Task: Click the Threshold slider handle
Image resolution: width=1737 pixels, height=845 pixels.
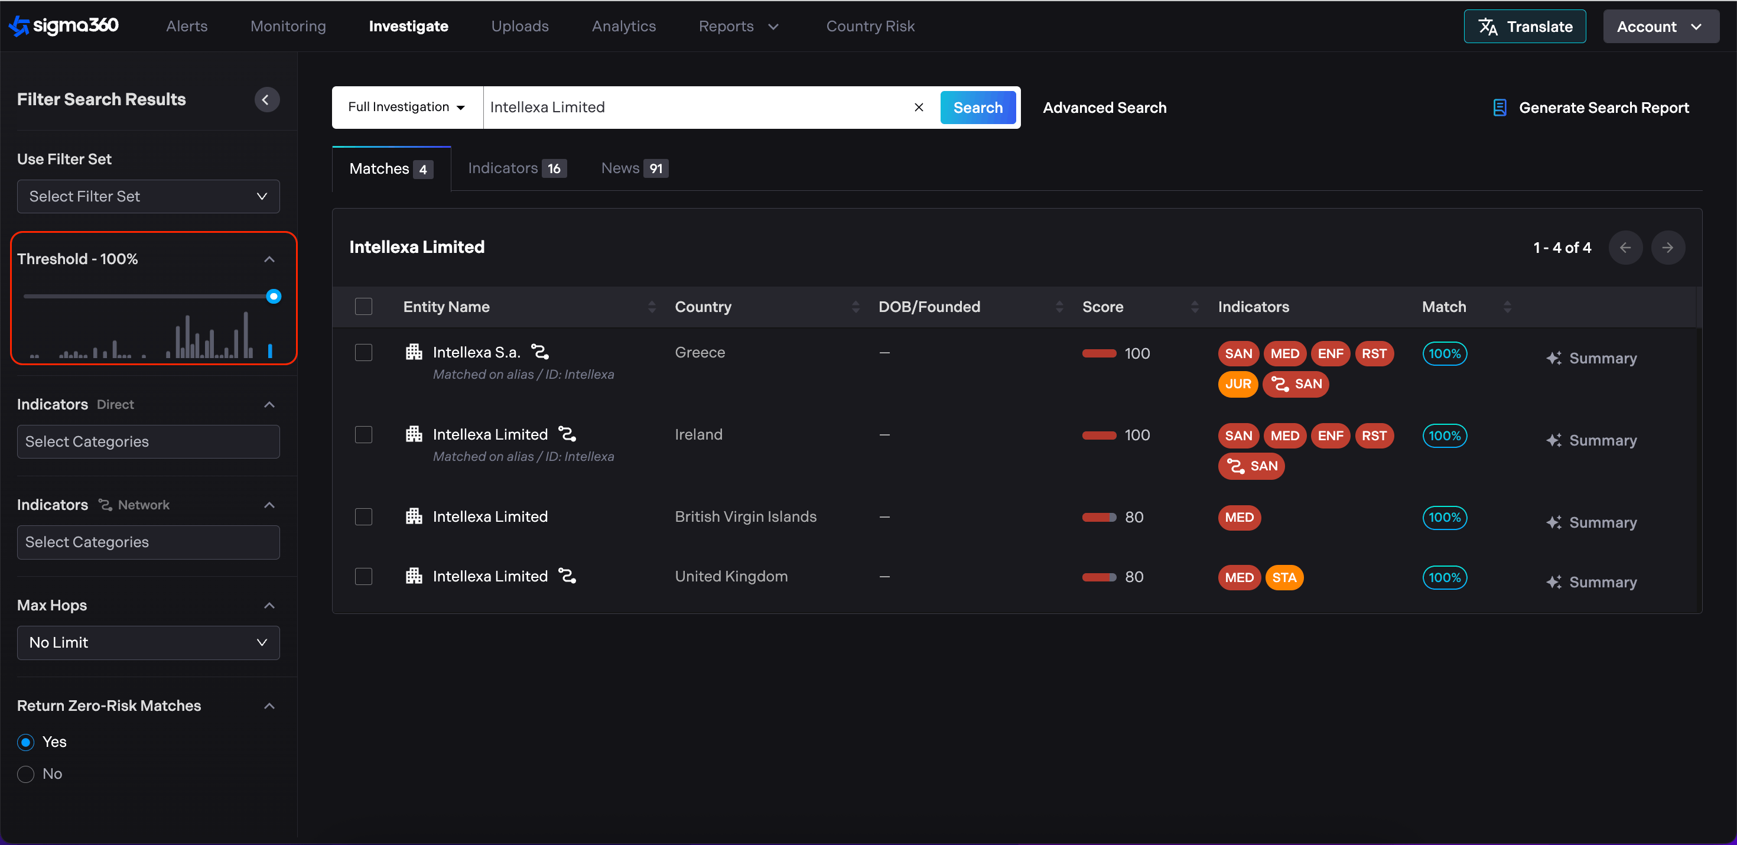Action: coord(273,296)
